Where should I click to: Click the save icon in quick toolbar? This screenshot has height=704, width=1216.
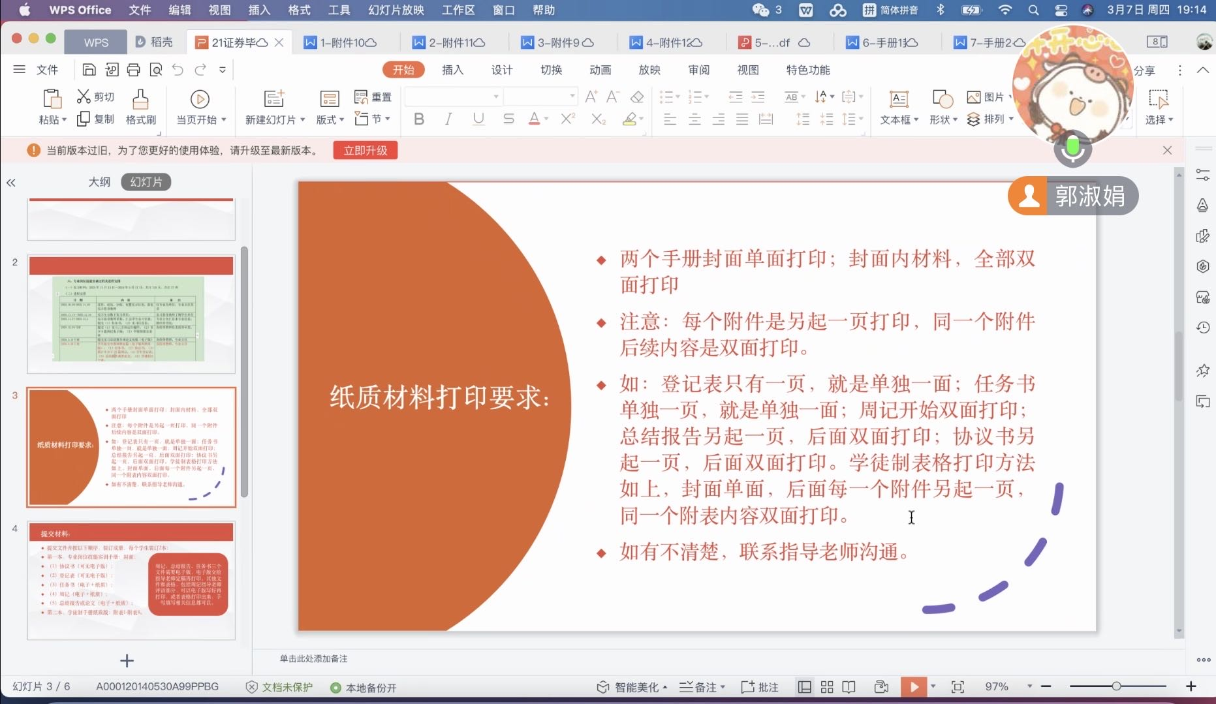(89, 70)
